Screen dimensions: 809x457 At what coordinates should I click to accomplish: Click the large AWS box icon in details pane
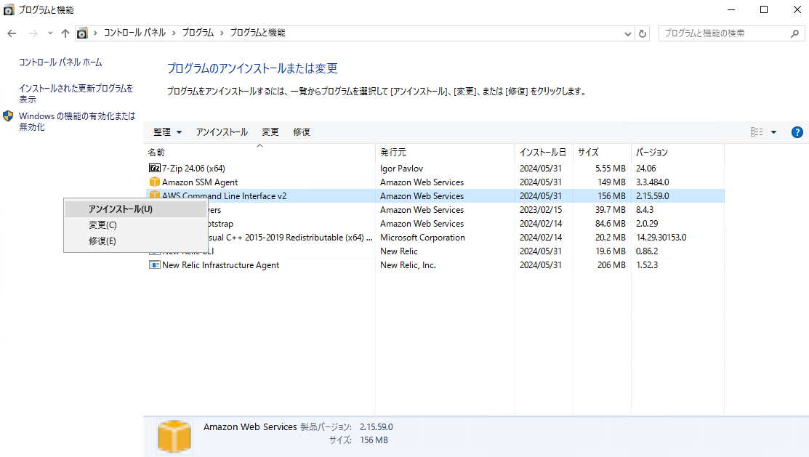[x=174, y=437]
